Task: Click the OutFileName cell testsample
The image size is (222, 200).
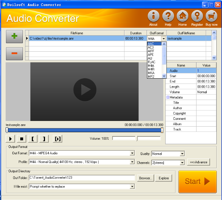Action: coord(186,39)
